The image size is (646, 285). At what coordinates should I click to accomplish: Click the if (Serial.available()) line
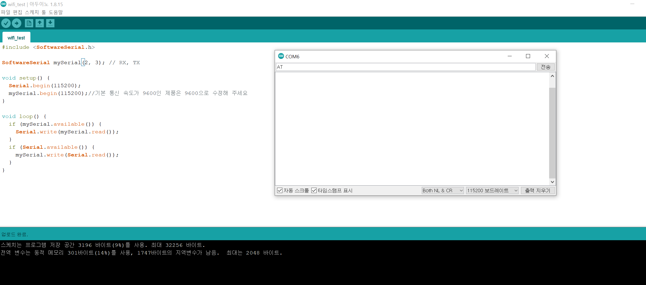tap(52, 147)
